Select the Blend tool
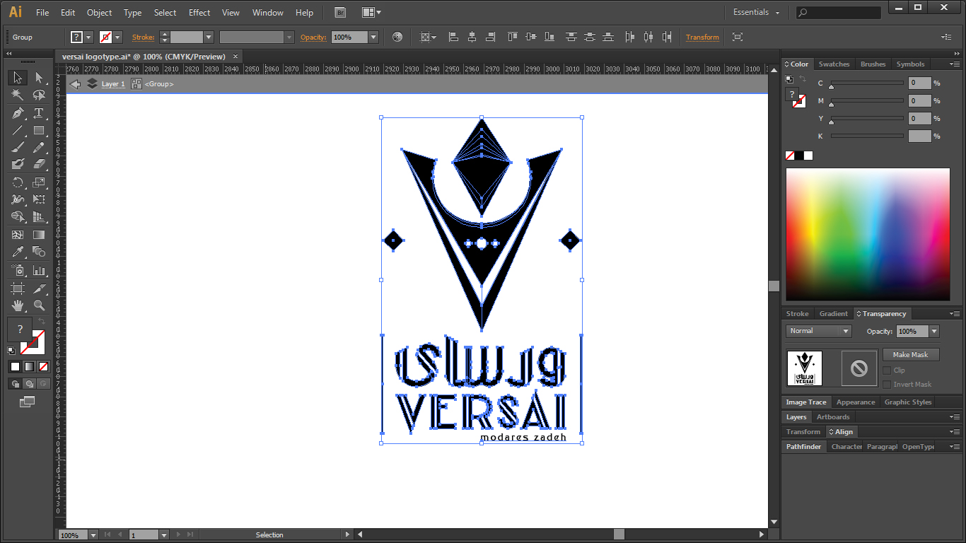The width and height of the screenshot is (966, 543). point(39,252)
